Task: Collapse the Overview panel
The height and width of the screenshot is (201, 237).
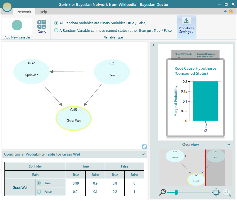Action: click(229, 145)
